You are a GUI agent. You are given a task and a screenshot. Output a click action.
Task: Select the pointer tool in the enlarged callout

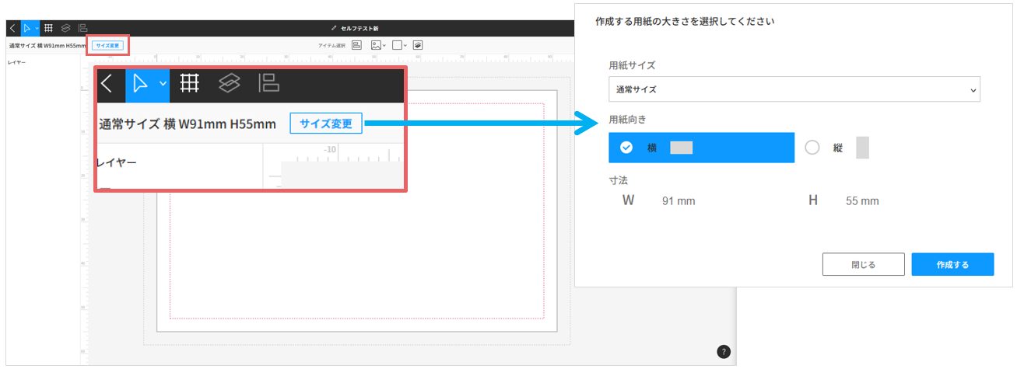pyautogui.click(x=141, y=84)
